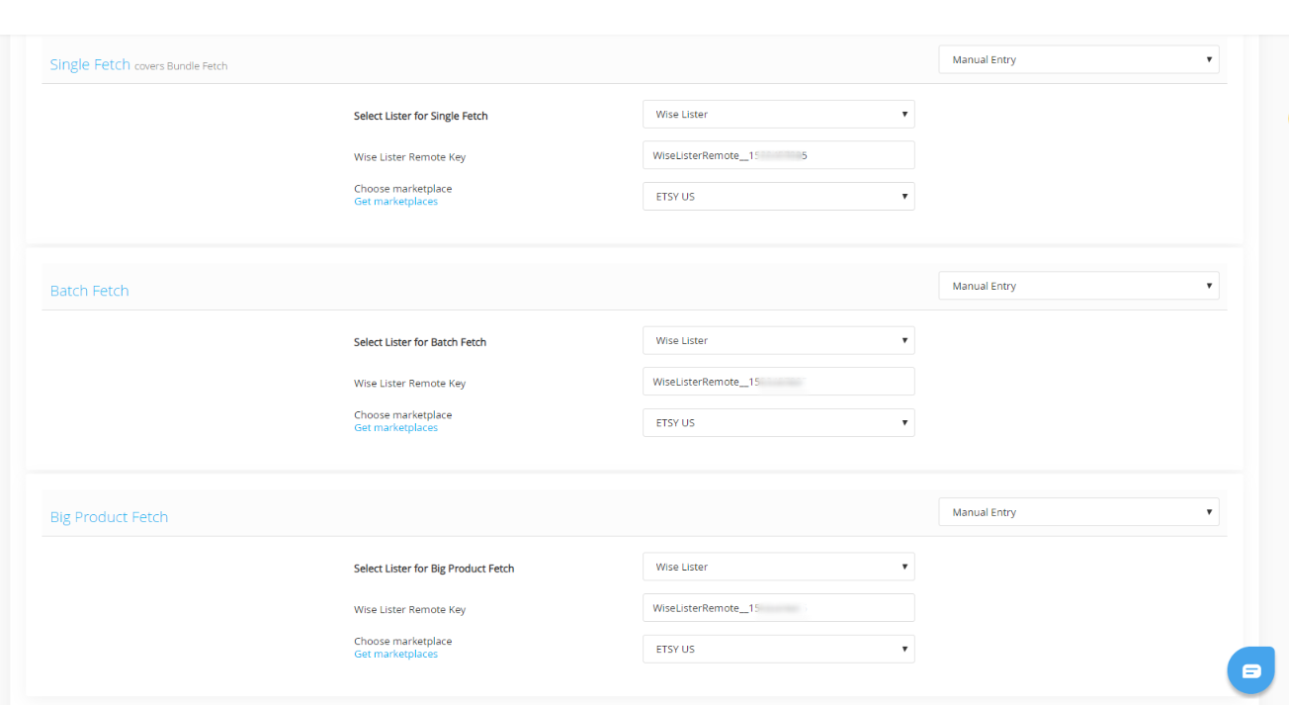The width and height of the screenshot is (1289, 705).
Task: Click 'Choose marketplace' label in Single Fetch
Action: click(x=402, y=189)
